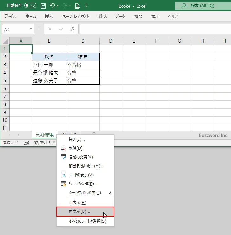This screenshot has height=235, width=231.
Task: Select column B header
Action: tap(49, 41)
